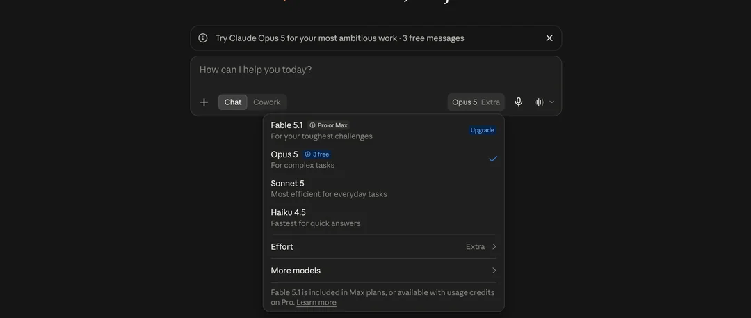Click the plus attachment icon

204,102
